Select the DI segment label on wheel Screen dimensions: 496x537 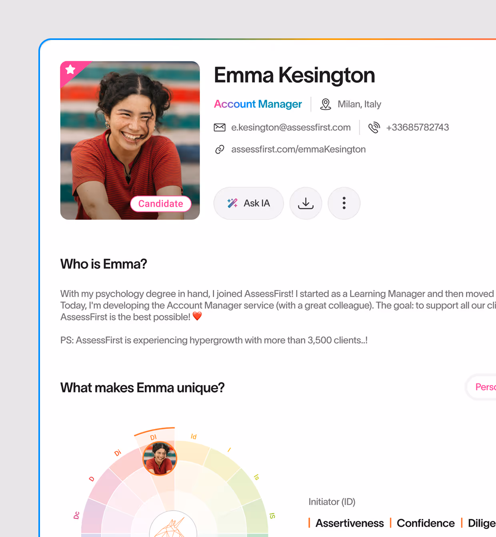click(153, 438)
